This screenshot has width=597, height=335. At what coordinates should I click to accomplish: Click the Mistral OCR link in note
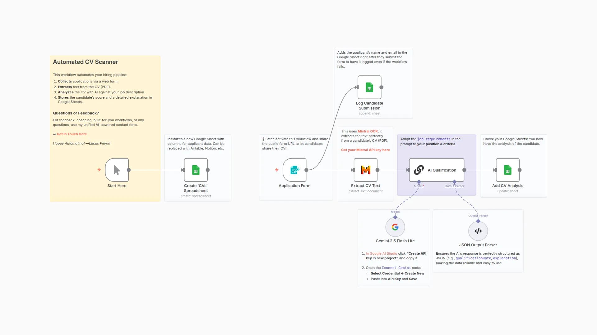click(x=368, y=131)
